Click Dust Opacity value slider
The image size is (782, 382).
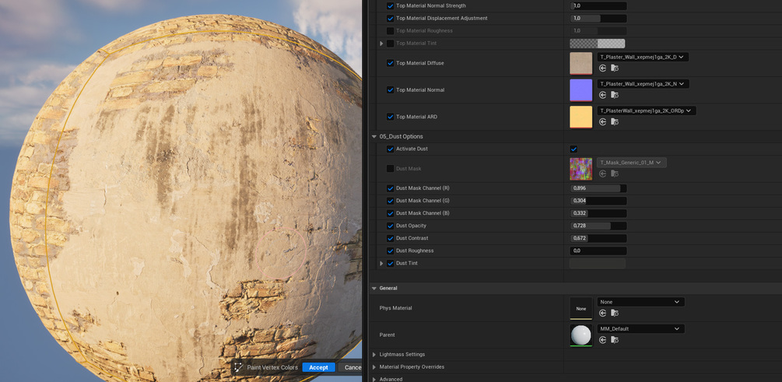point(598,226)
